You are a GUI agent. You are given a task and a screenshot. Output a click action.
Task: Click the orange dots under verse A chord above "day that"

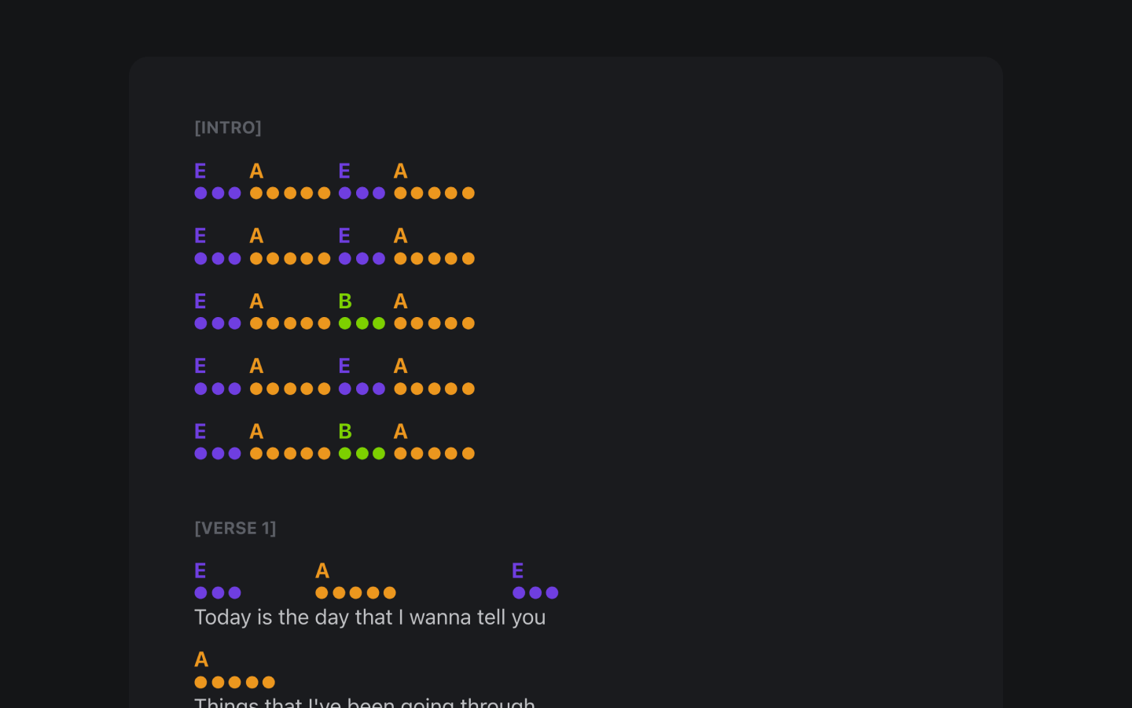pyautogui.click(x=355, y=593)
